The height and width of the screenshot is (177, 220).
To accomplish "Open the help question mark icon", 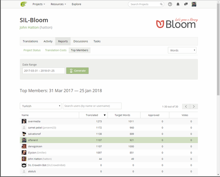I will [170, 4].
